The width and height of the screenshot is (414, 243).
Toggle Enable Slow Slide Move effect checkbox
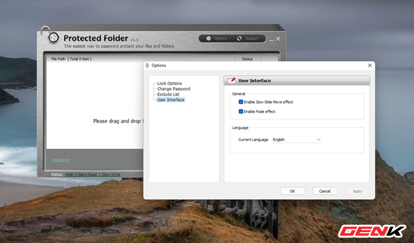pyautogui.click(x=241, y=102)
